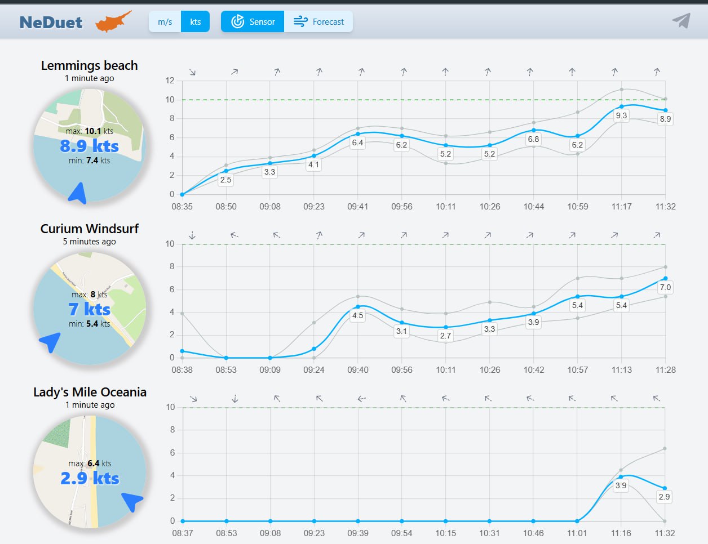Open the Forecast view tab
The image size is (708, 544).
319,22
